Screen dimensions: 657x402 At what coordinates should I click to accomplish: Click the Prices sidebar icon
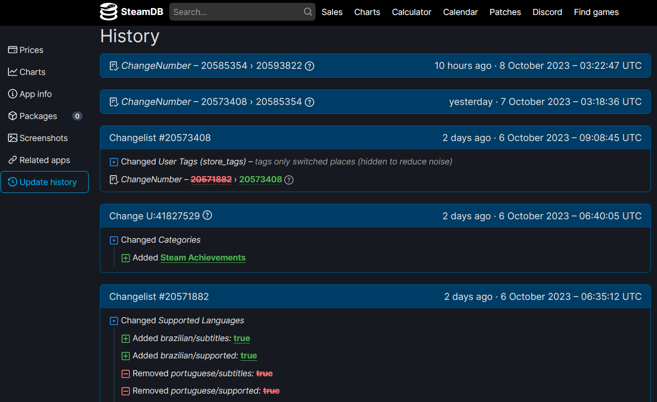click(13, 50)
